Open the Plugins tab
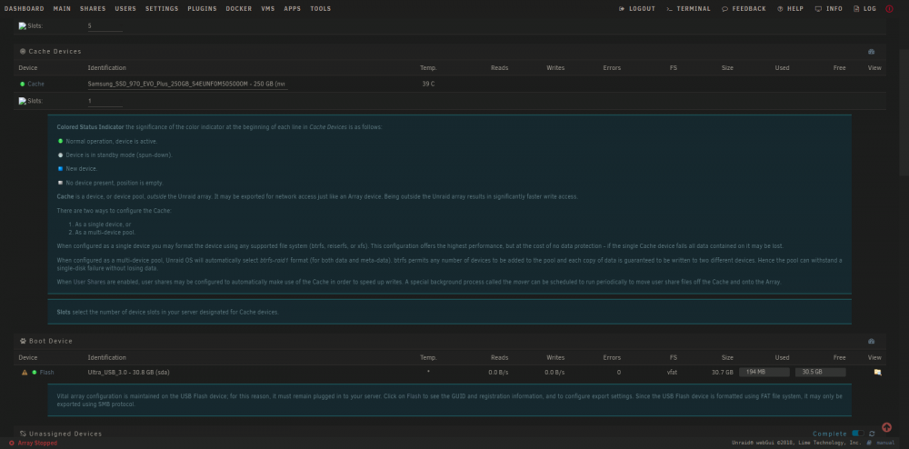 coord(202,9)
